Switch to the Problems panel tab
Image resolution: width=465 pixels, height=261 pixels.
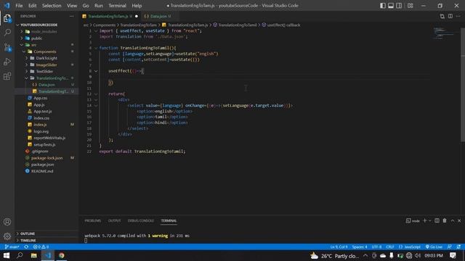coord(93,220)
